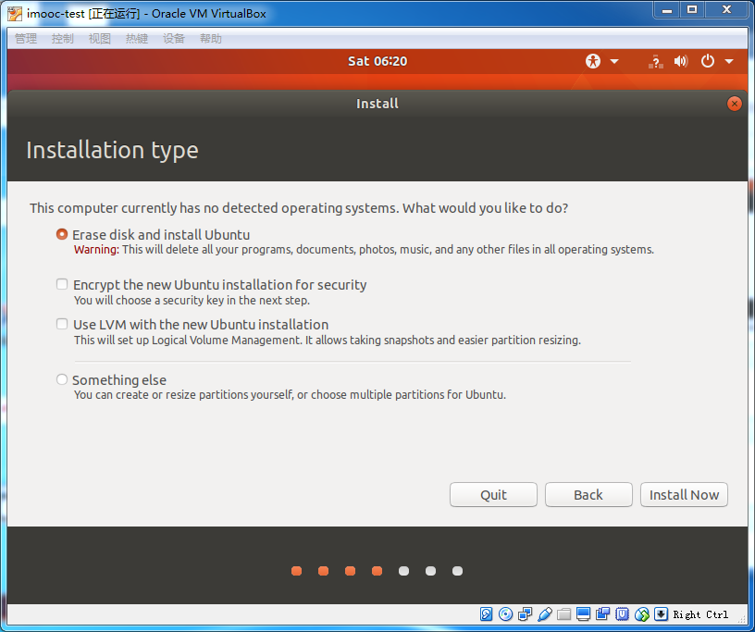Viewport: 755px width, 632px height.
Task: Select the Something else option
Action: (x=62, y=379)
